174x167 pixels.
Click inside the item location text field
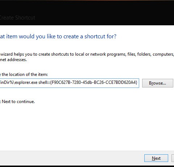tap(70, 83)
